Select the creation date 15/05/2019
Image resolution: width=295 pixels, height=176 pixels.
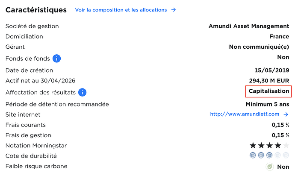click(271, 70)
